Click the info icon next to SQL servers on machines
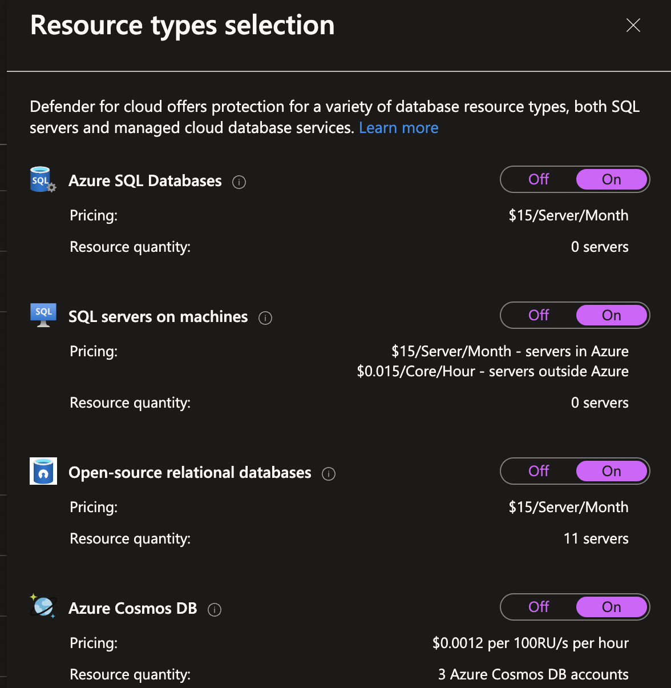Viewport: 671px width, 688px height. coord(265,318)
